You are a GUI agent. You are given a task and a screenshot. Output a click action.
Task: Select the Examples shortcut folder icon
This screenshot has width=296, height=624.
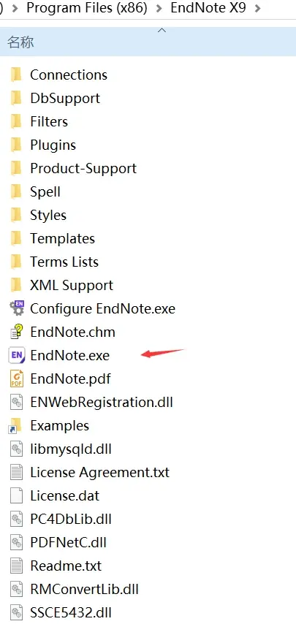(15, 425)
